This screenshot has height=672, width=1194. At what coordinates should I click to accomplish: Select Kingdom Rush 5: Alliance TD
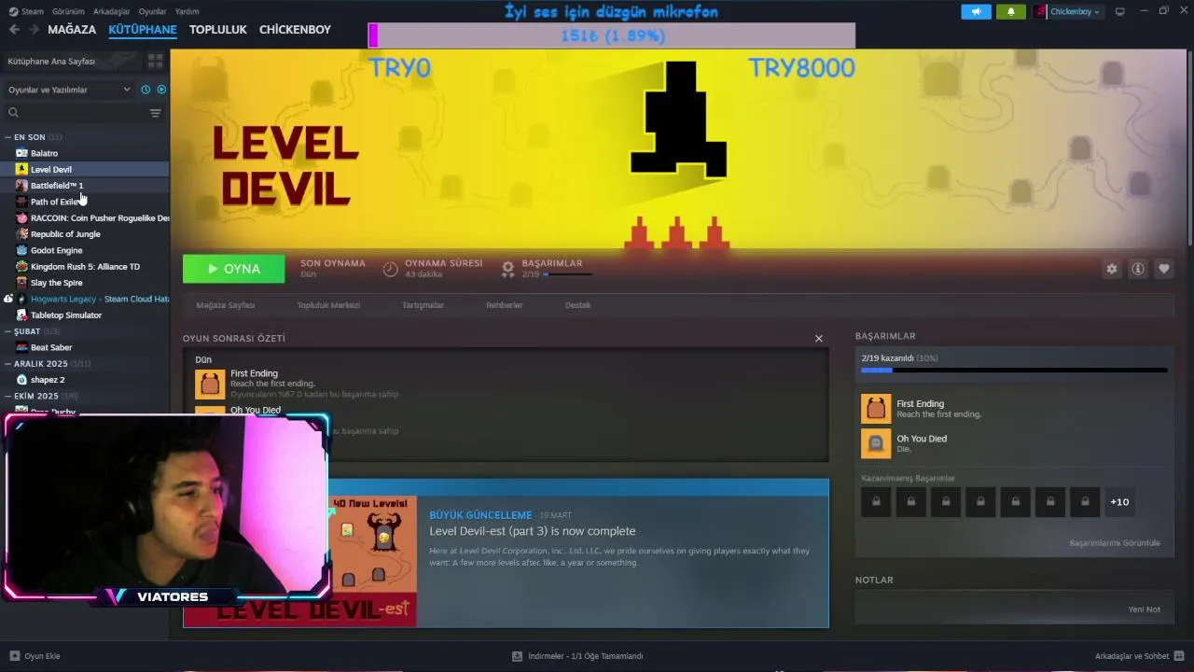[84, 267]
